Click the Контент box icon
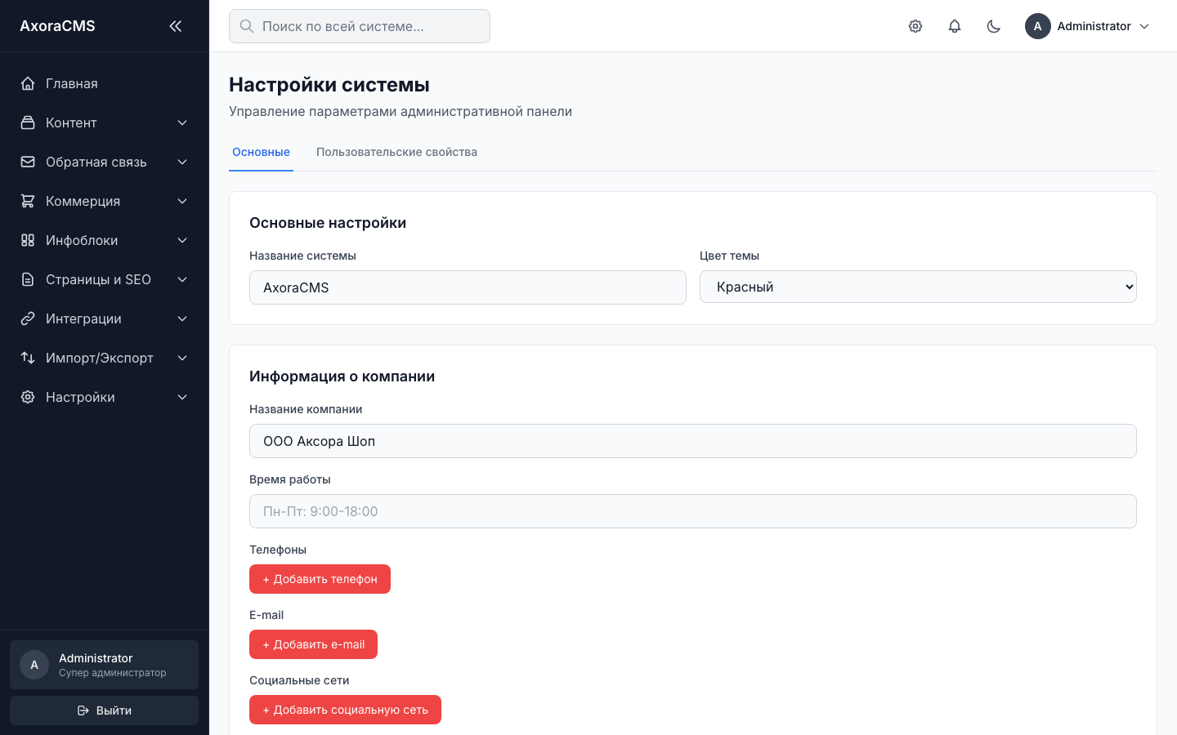The width and height of the screenshot is (1177, 735). (x=28, y=122)
